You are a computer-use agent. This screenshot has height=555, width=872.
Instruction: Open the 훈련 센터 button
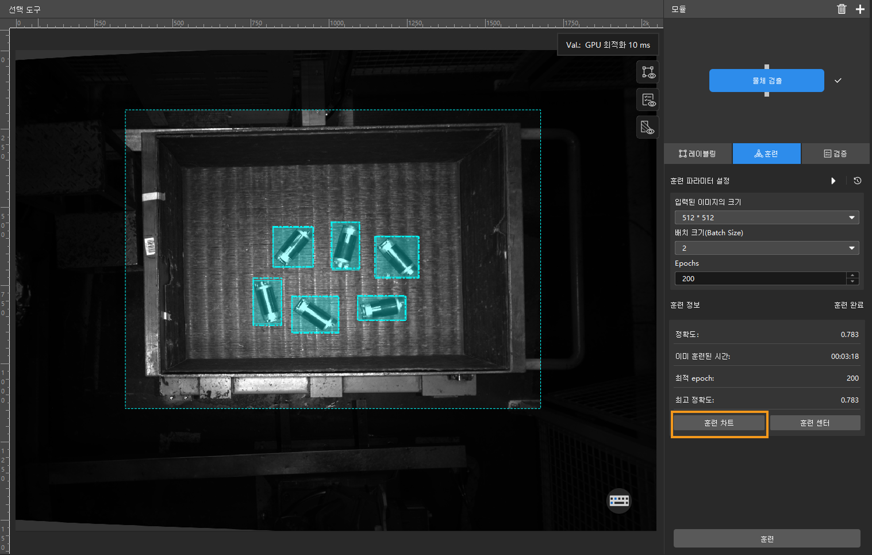815,423
